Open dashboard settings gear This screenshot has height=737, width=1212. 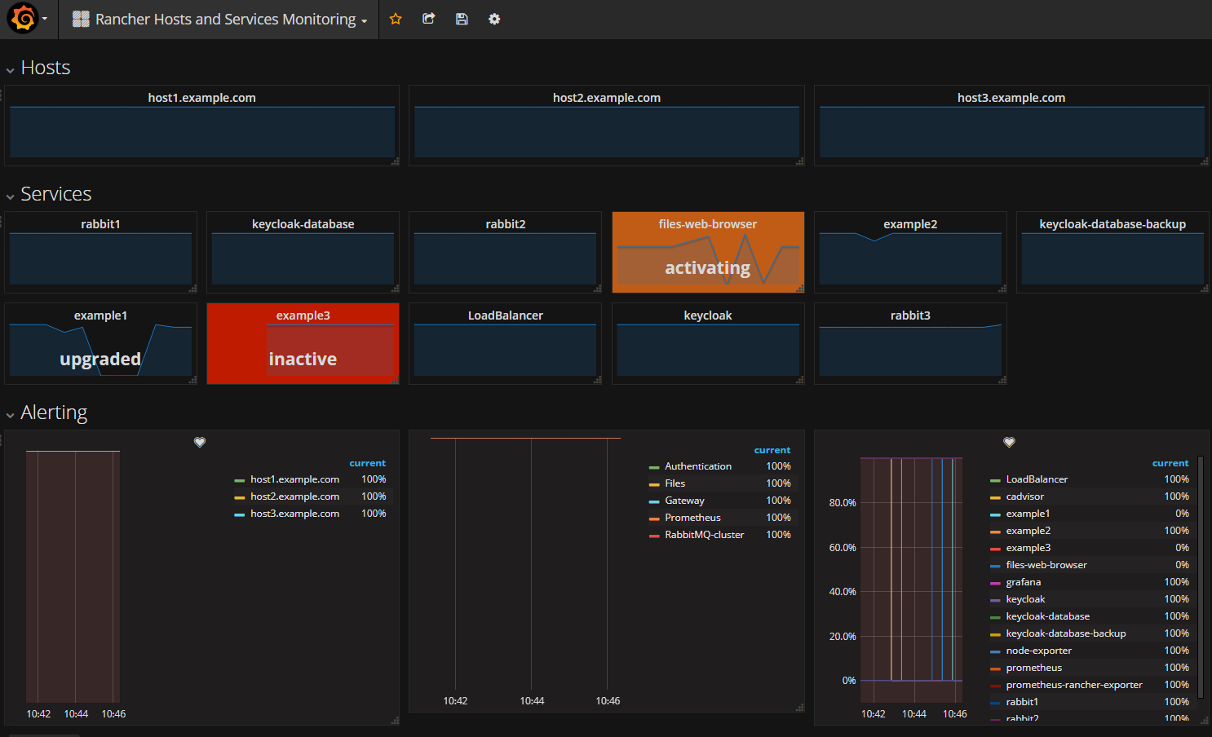click(494, 19)
